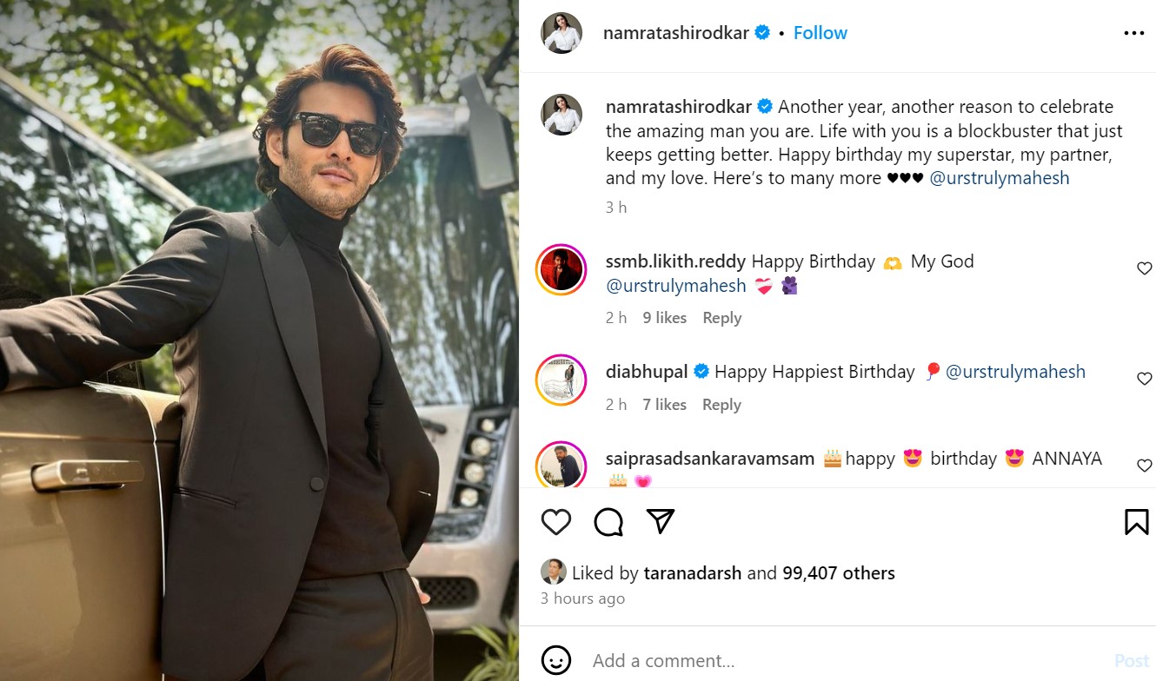
Task: Reply to diabhupal's comment
Action: coord(721,405)
